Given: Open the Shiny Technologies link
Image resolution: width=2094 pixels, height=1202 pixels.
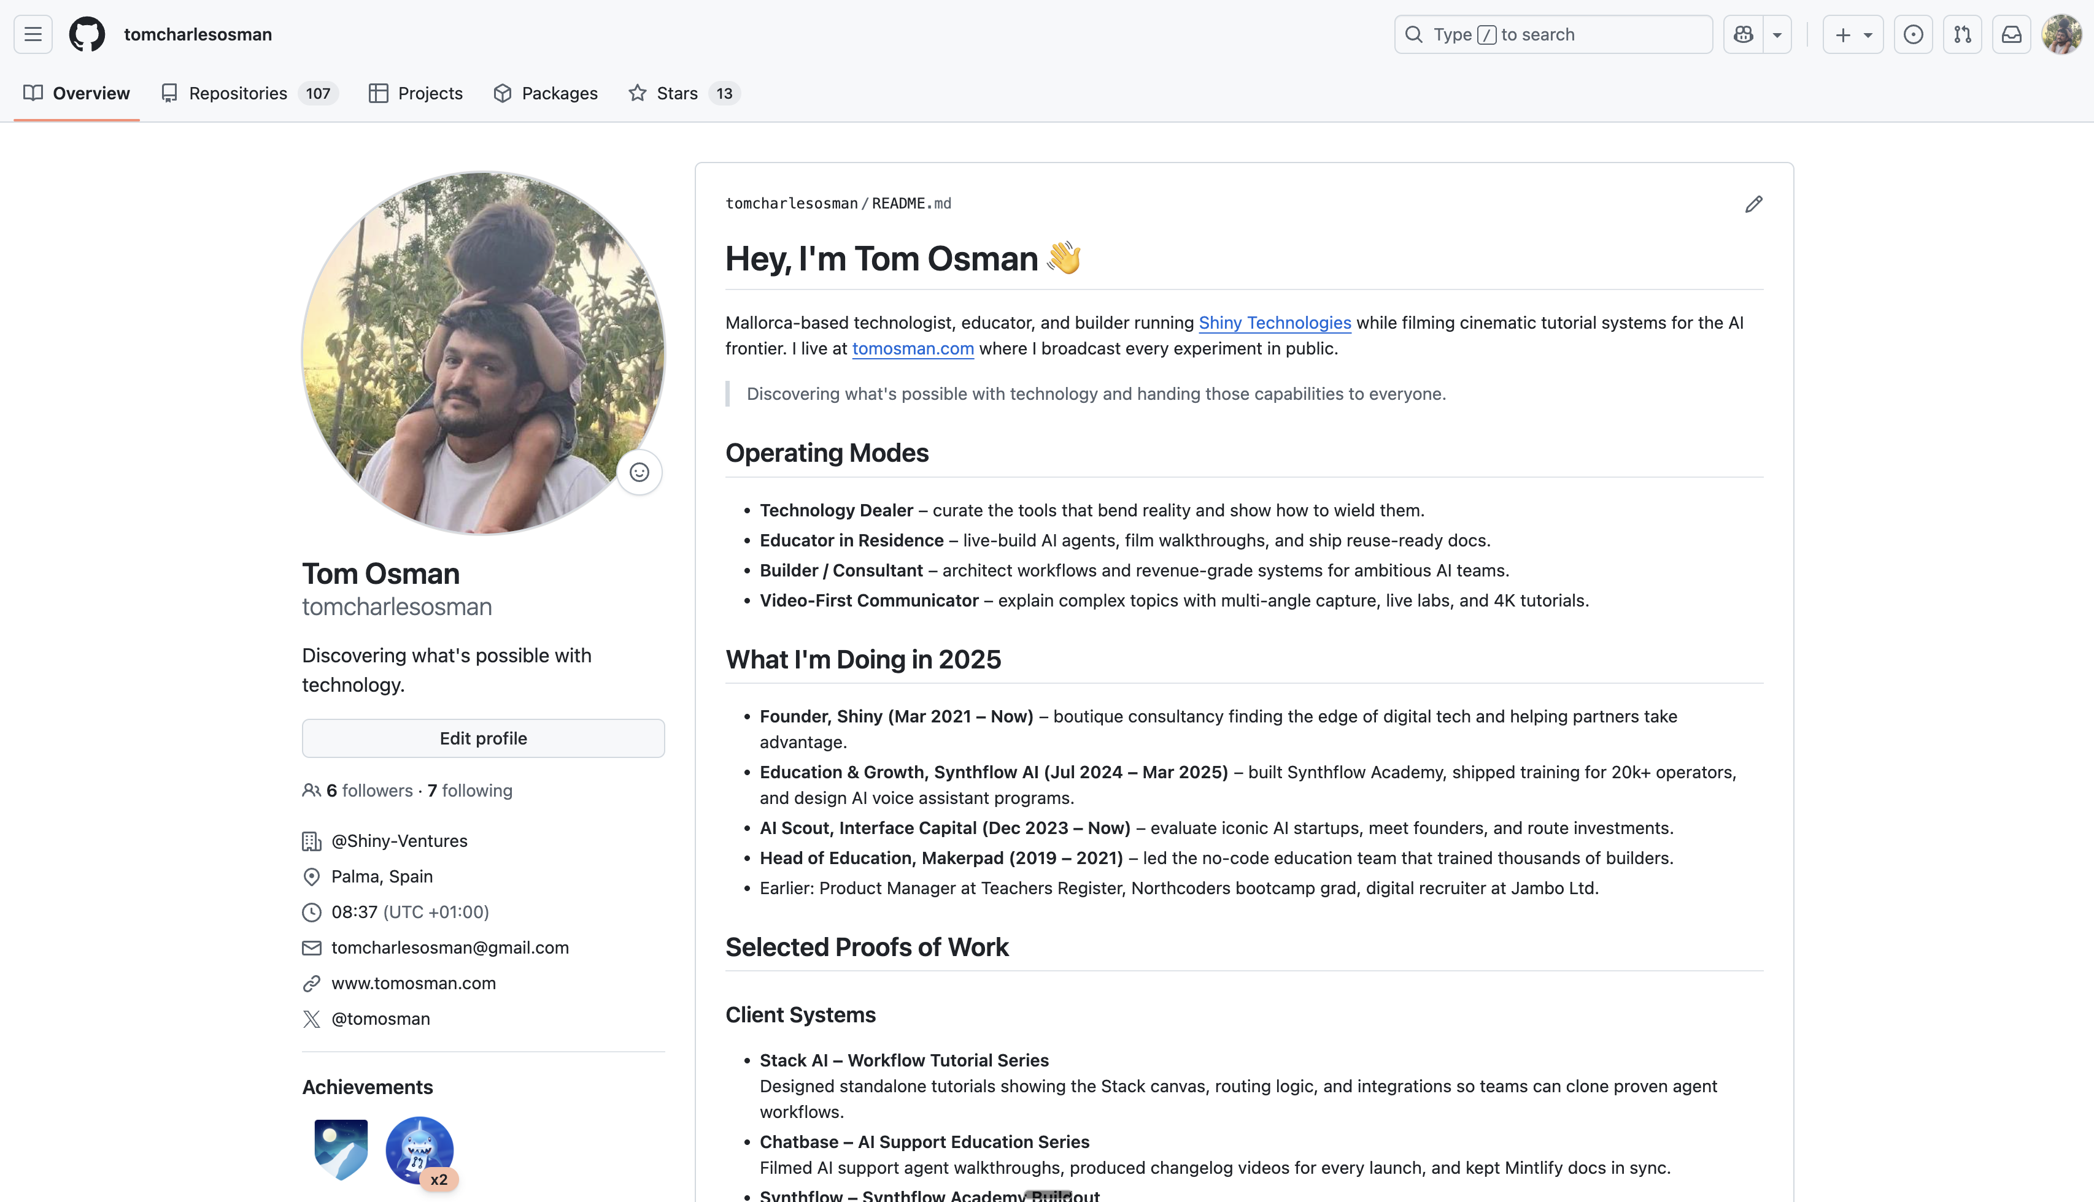Looking at the screenshot, I should pos(1273,323).
